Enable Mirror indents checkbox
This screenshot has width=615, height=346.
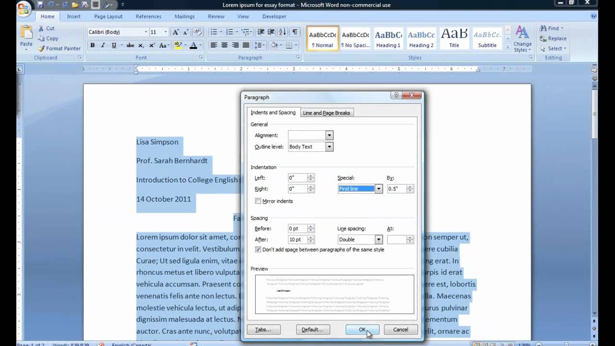[258, 201]
